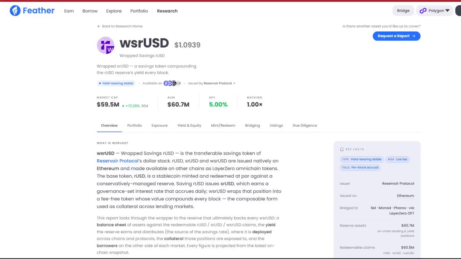Open the Exposure tab

(159, 125)
